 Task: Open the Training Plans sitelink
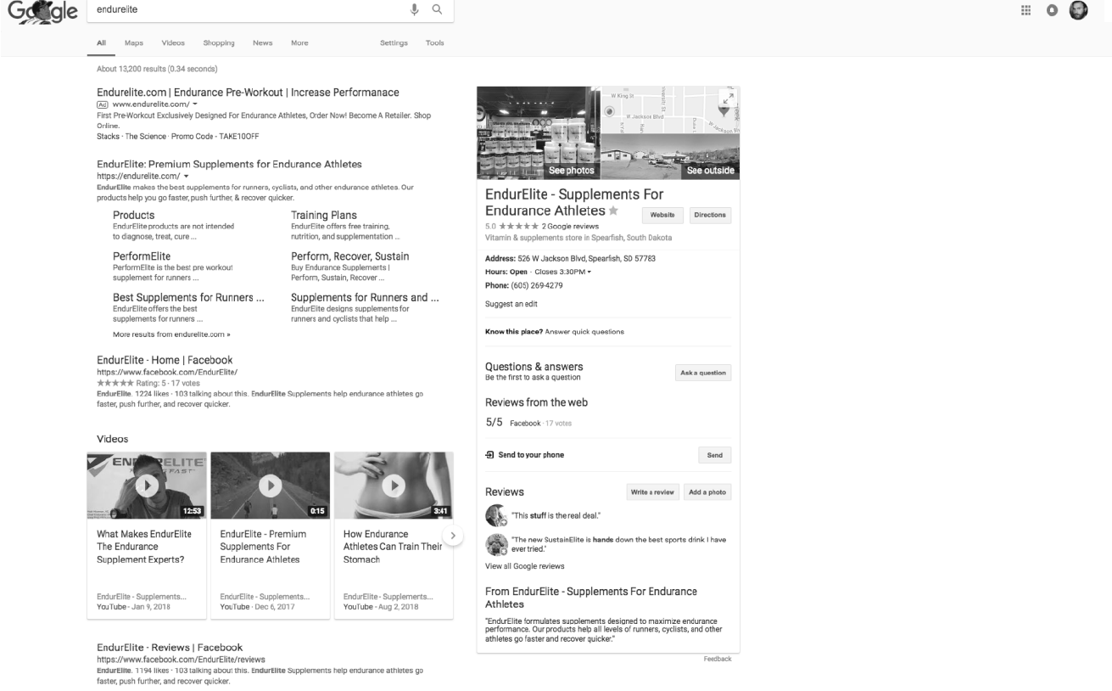click(324, 216)
